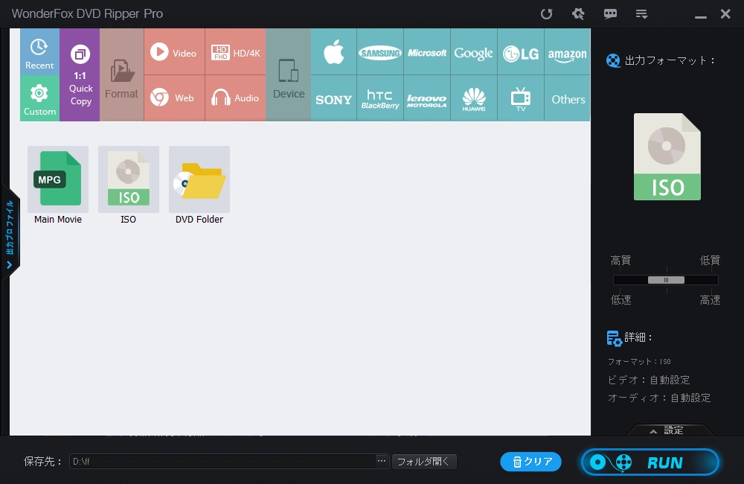This screenshot has width=744, height=484.
Task: Click the quality-speed slider handle
Action: coord(666,280)
